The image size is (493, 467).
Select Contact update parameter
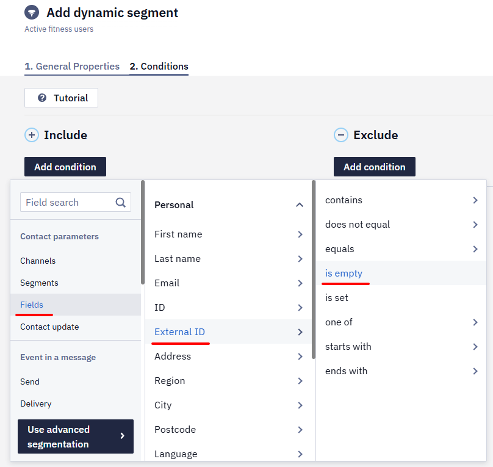(76, 327)
